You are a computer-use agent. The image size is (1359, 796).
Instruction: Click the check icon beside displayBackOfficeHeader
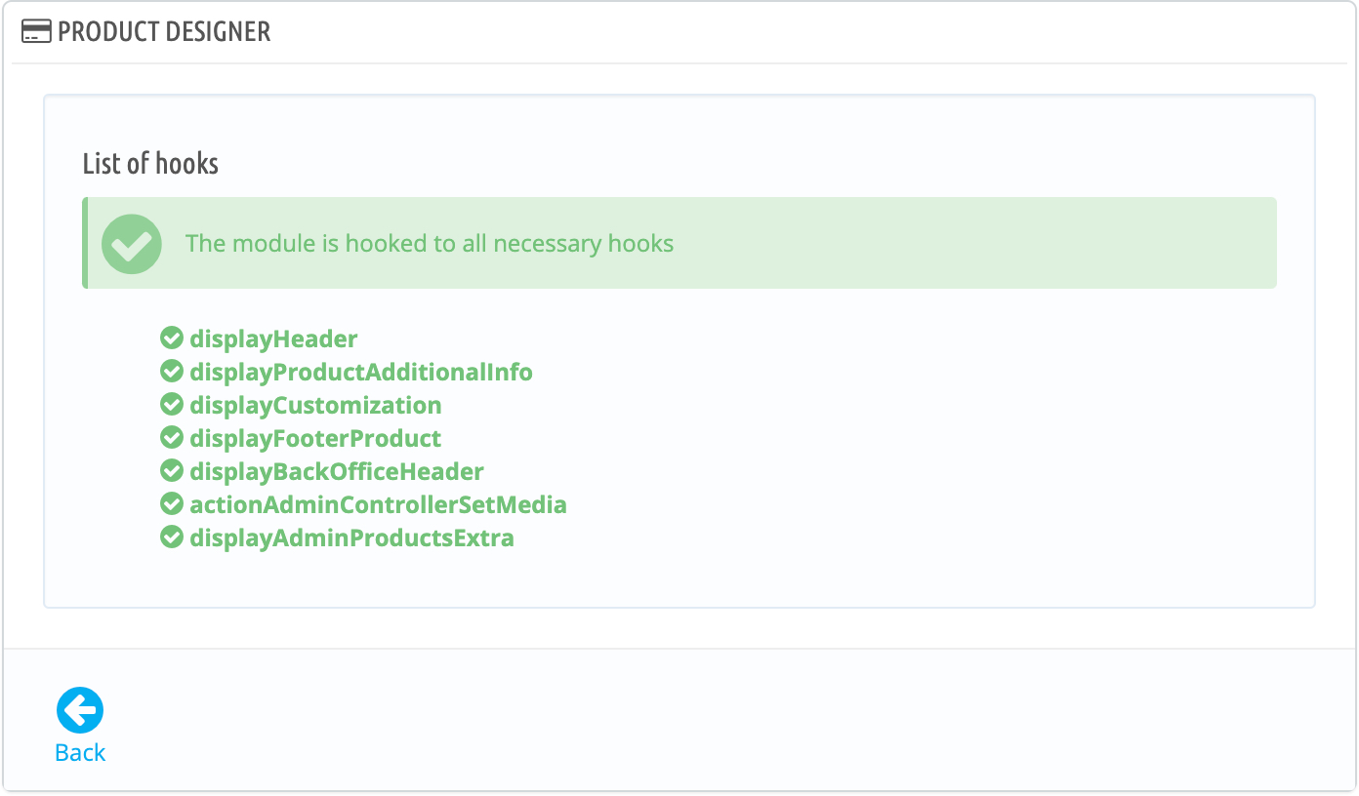[x=172, y=471]
